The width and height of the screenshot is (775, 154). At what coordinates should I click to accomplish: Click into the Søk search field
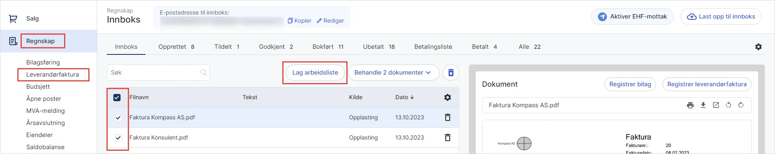coord(158,73)
